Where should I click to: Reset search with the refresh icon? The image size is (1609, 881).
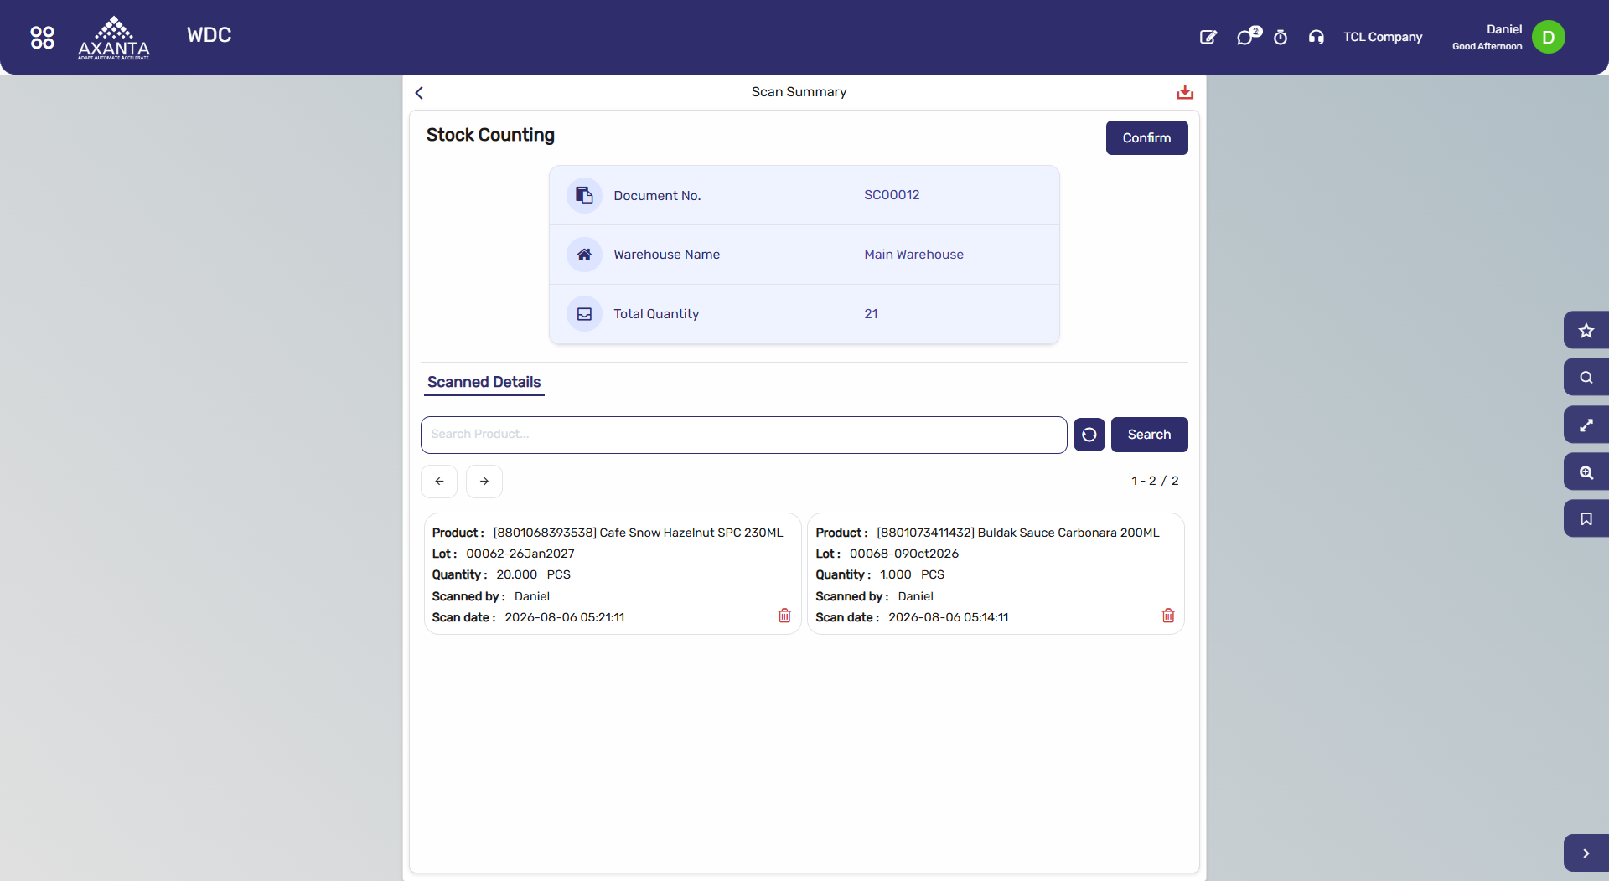point(1089,435)
